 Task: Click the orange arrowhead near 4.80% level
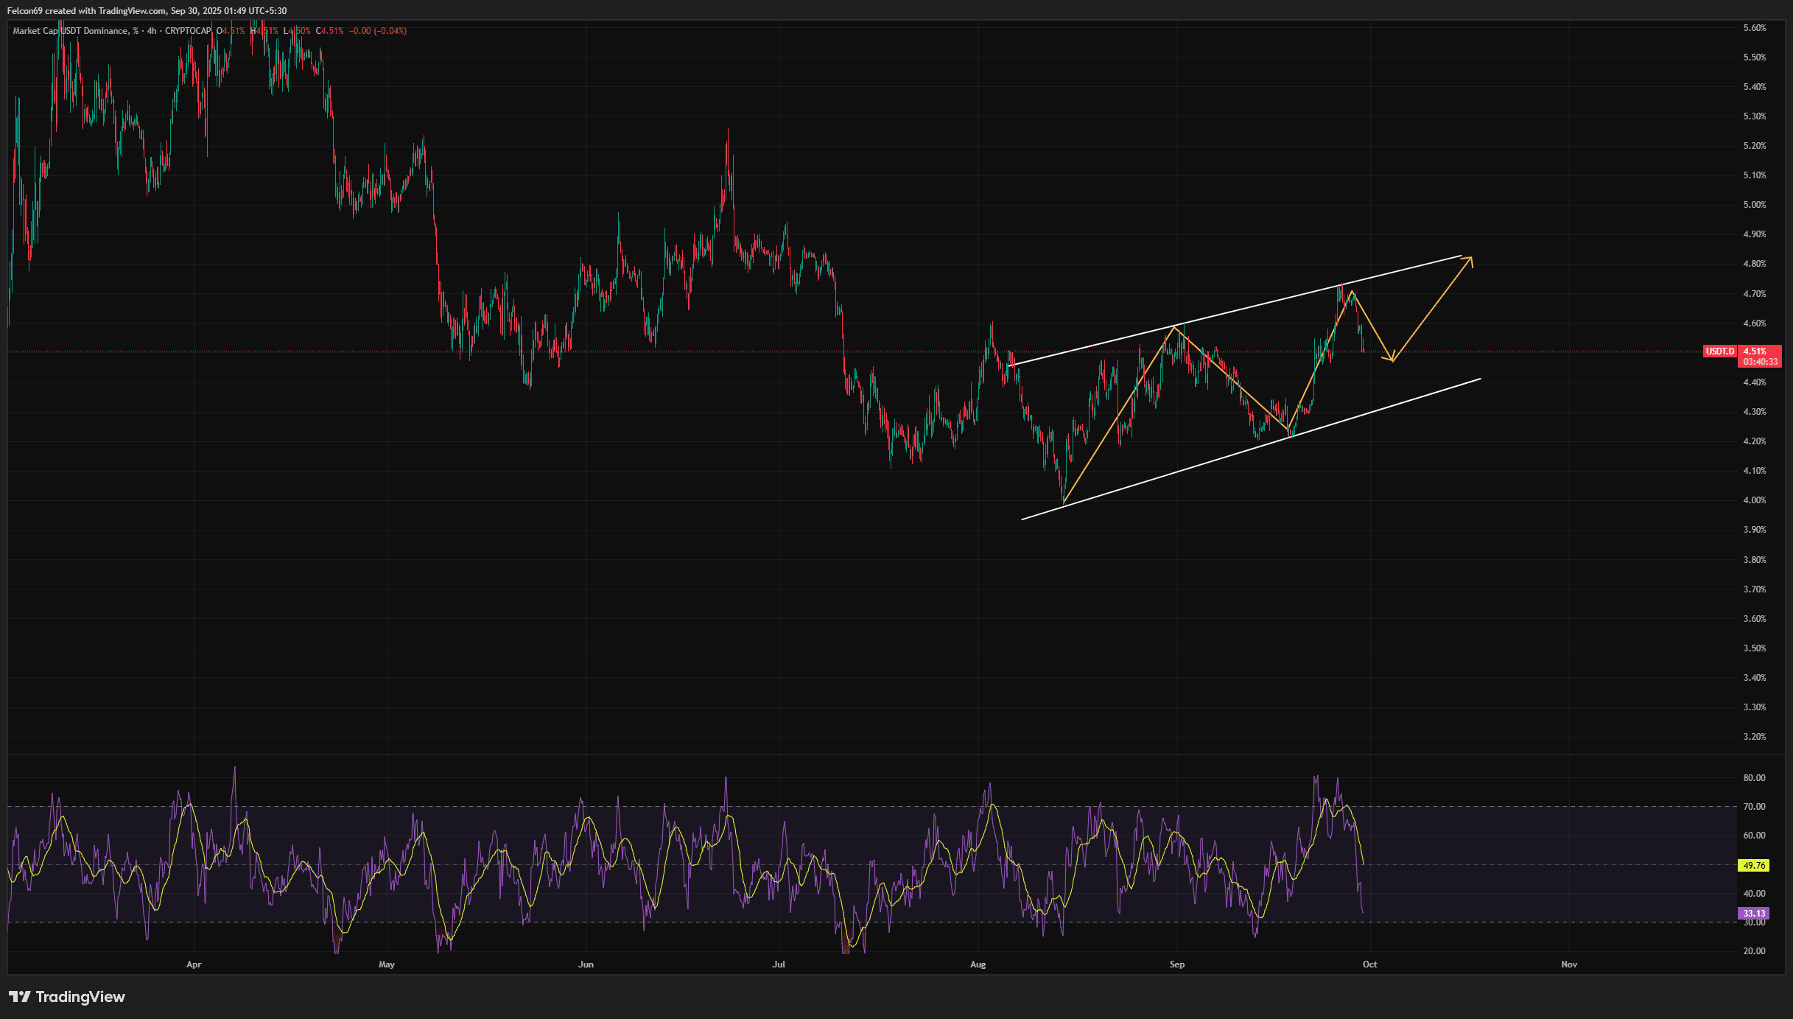1470,259
